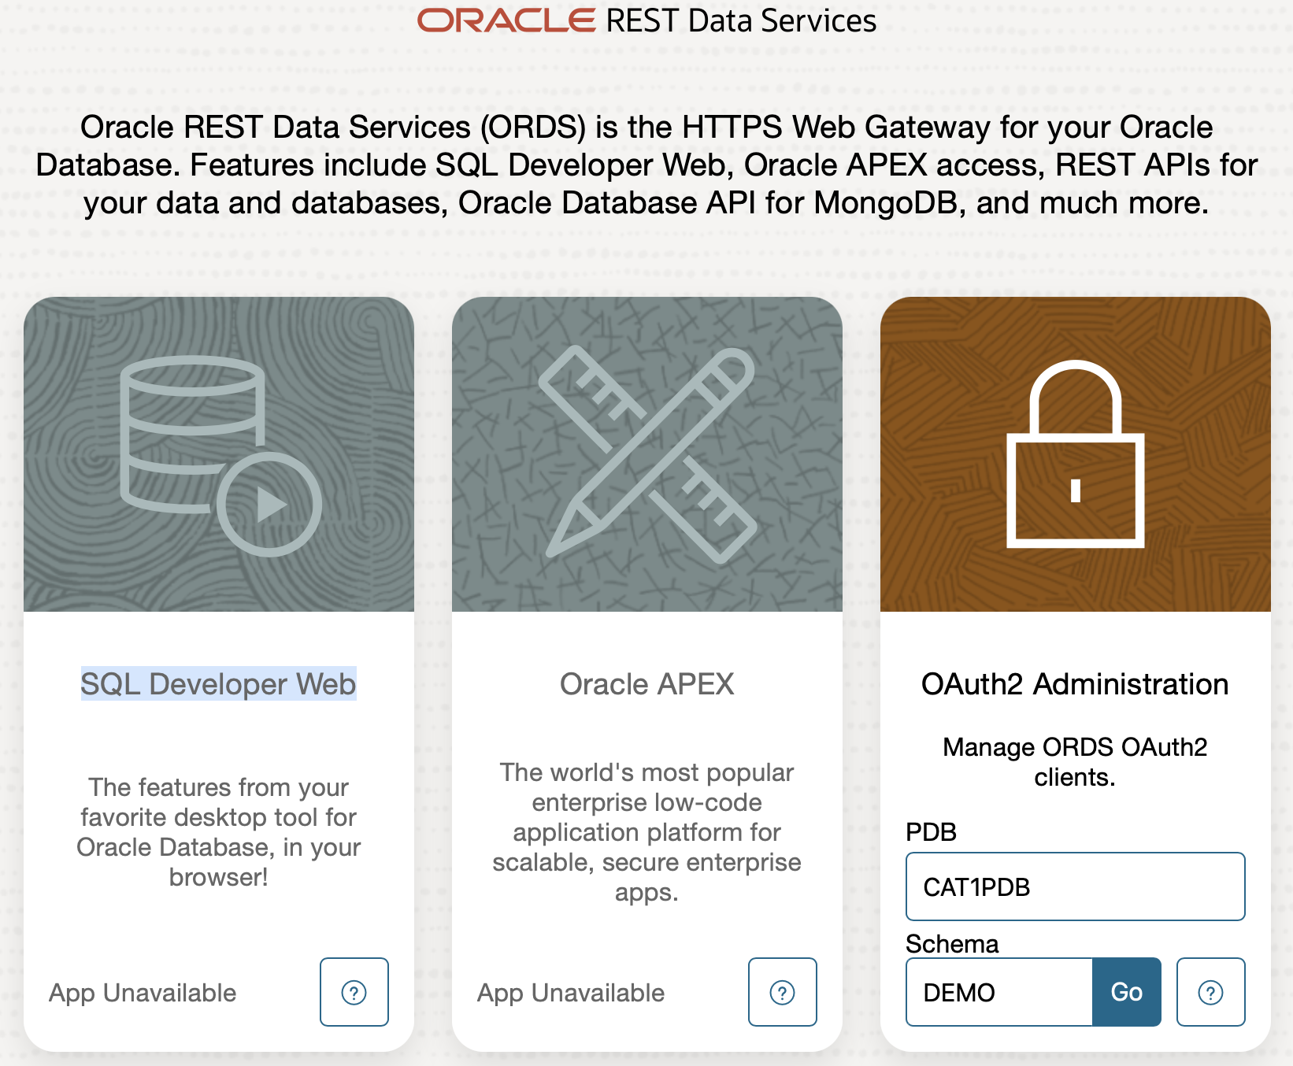Click the pencil and ruler APEX icon

[x=647, y=454]
